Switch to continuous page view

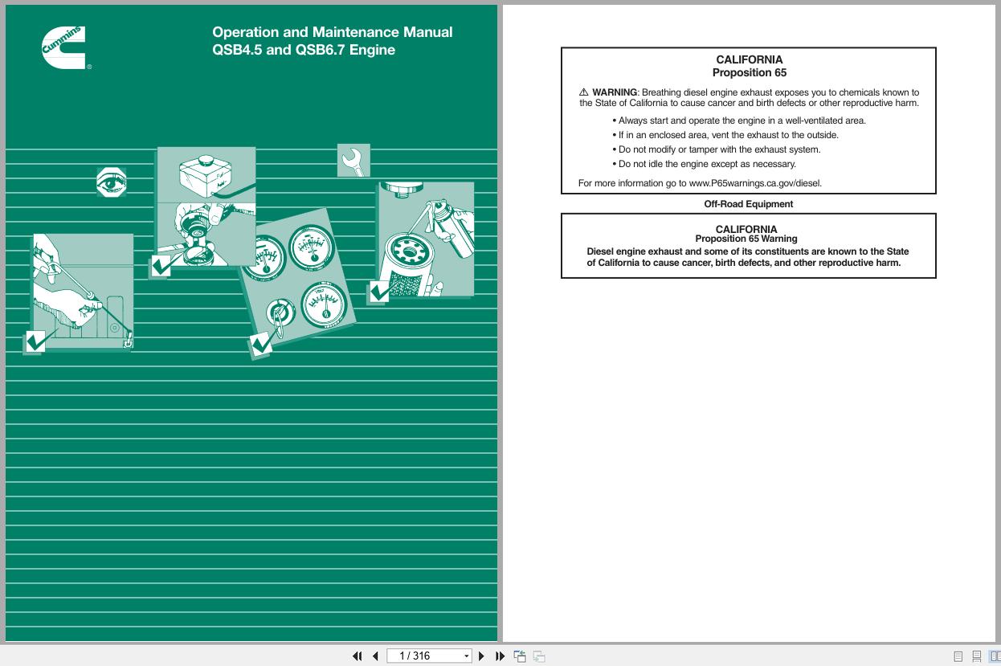pyautogui.click(x=977, y=656)
